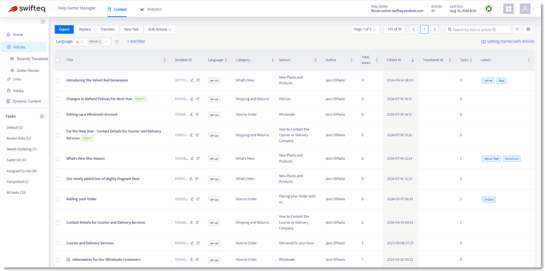Collapse the sidebar with the arrow icon
The image size is (545, 271).
click(x=43, y=21)
